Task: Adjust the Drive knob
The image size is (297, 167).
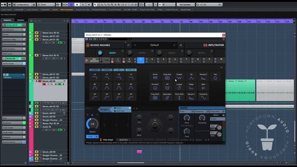Action: coord(187,118)
